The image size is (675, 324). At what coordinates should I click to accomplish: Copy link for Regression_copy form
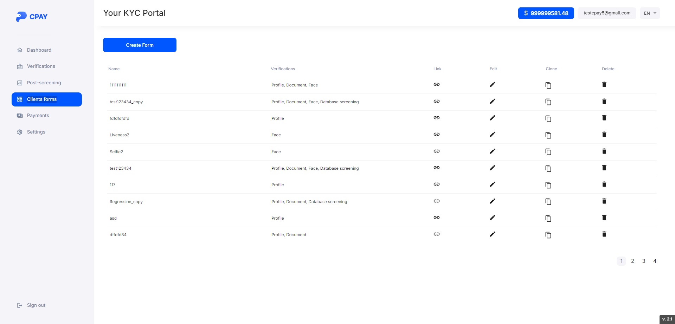tap(436, 201)
